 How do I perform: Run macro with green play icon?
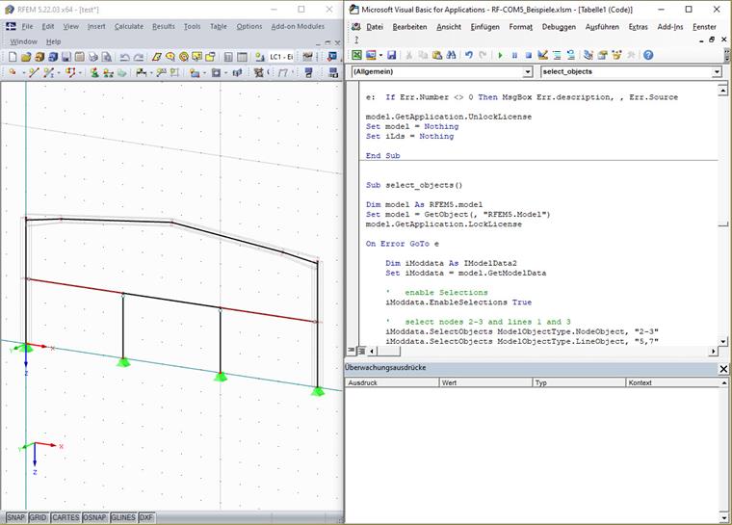[500, 55]
